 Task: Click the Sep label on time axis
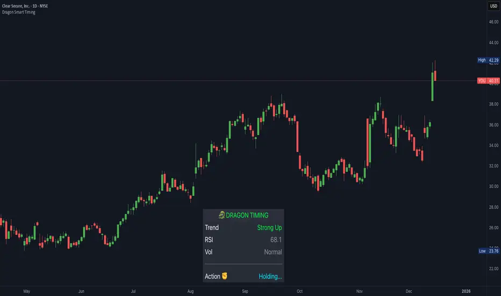pos(245,291)
